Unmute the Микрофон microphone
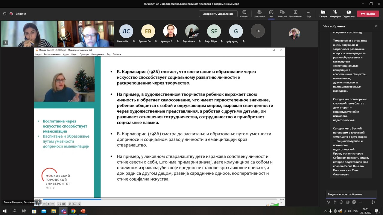This screenshot has width=383, height=215. [335, 13]
